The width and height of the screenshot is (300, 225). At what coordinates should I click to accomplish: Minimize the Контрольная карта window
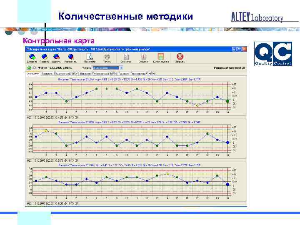234,49
